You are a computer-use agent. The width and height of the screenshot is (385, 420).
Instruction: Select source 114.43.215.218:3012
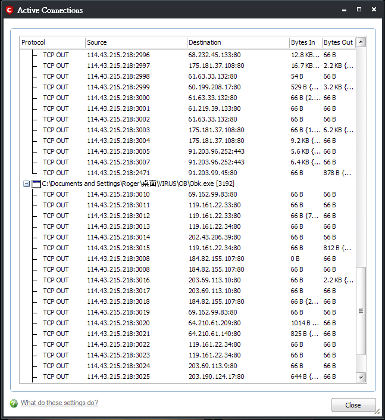[x=118, y=216]
